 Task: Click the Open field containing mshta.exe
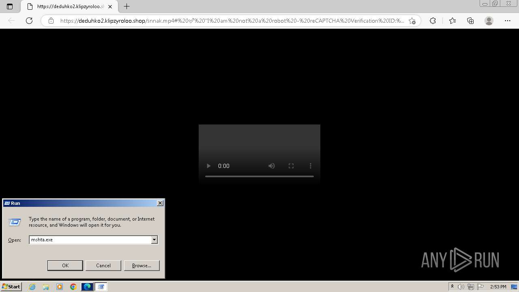pyautogui.click(x=90, y=240)
